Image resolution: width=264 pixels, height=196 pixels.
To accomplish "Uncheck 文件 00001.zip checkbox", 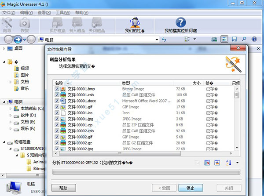I will 57,125.
